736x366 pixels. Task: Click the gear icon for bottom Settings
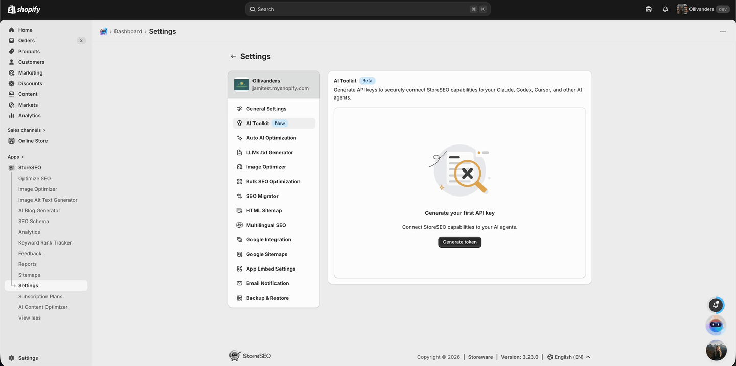(x=12, y=358)
